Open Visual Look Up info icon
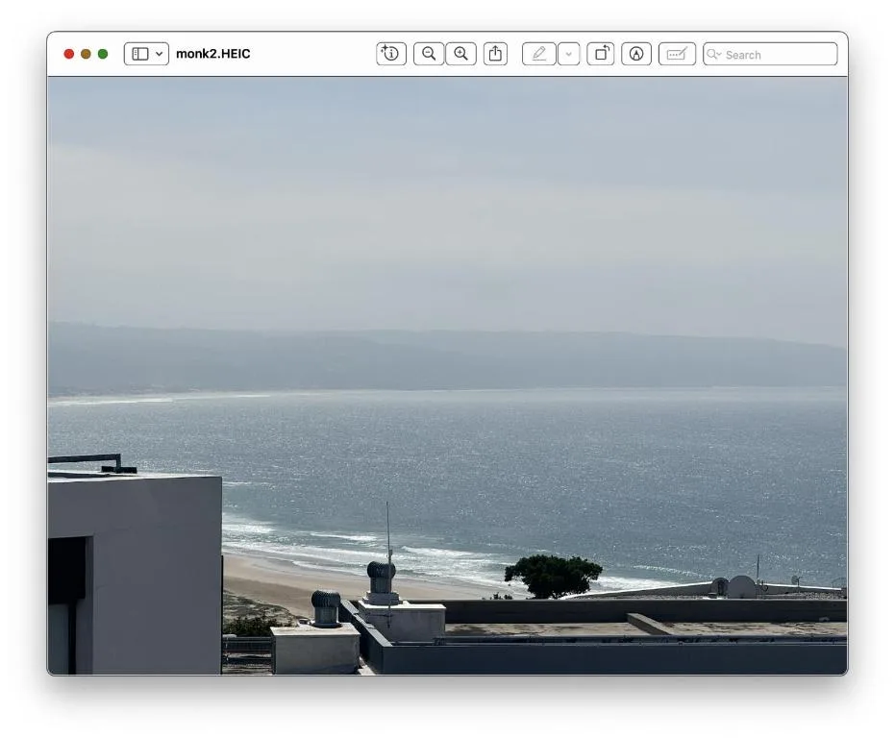The height and width of the screenshot is (738, 895). (x=389, y=54)
